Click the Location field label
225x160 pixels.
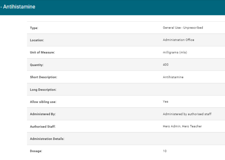[x=37, y=40]
